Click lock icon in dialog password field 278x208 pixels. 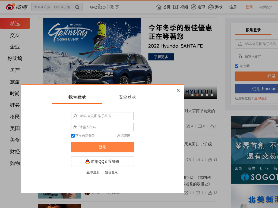click(75, 127)
